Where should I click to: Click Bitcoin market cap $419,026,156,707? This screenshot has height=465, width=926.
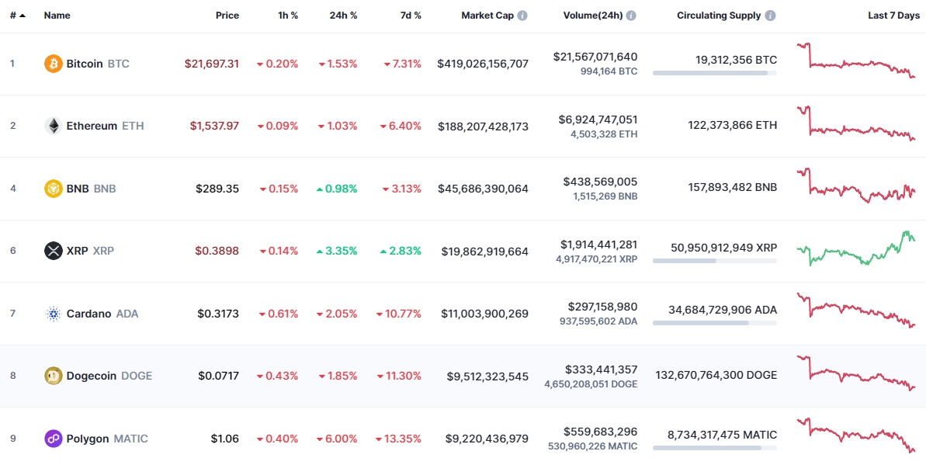tap(483, 63)
